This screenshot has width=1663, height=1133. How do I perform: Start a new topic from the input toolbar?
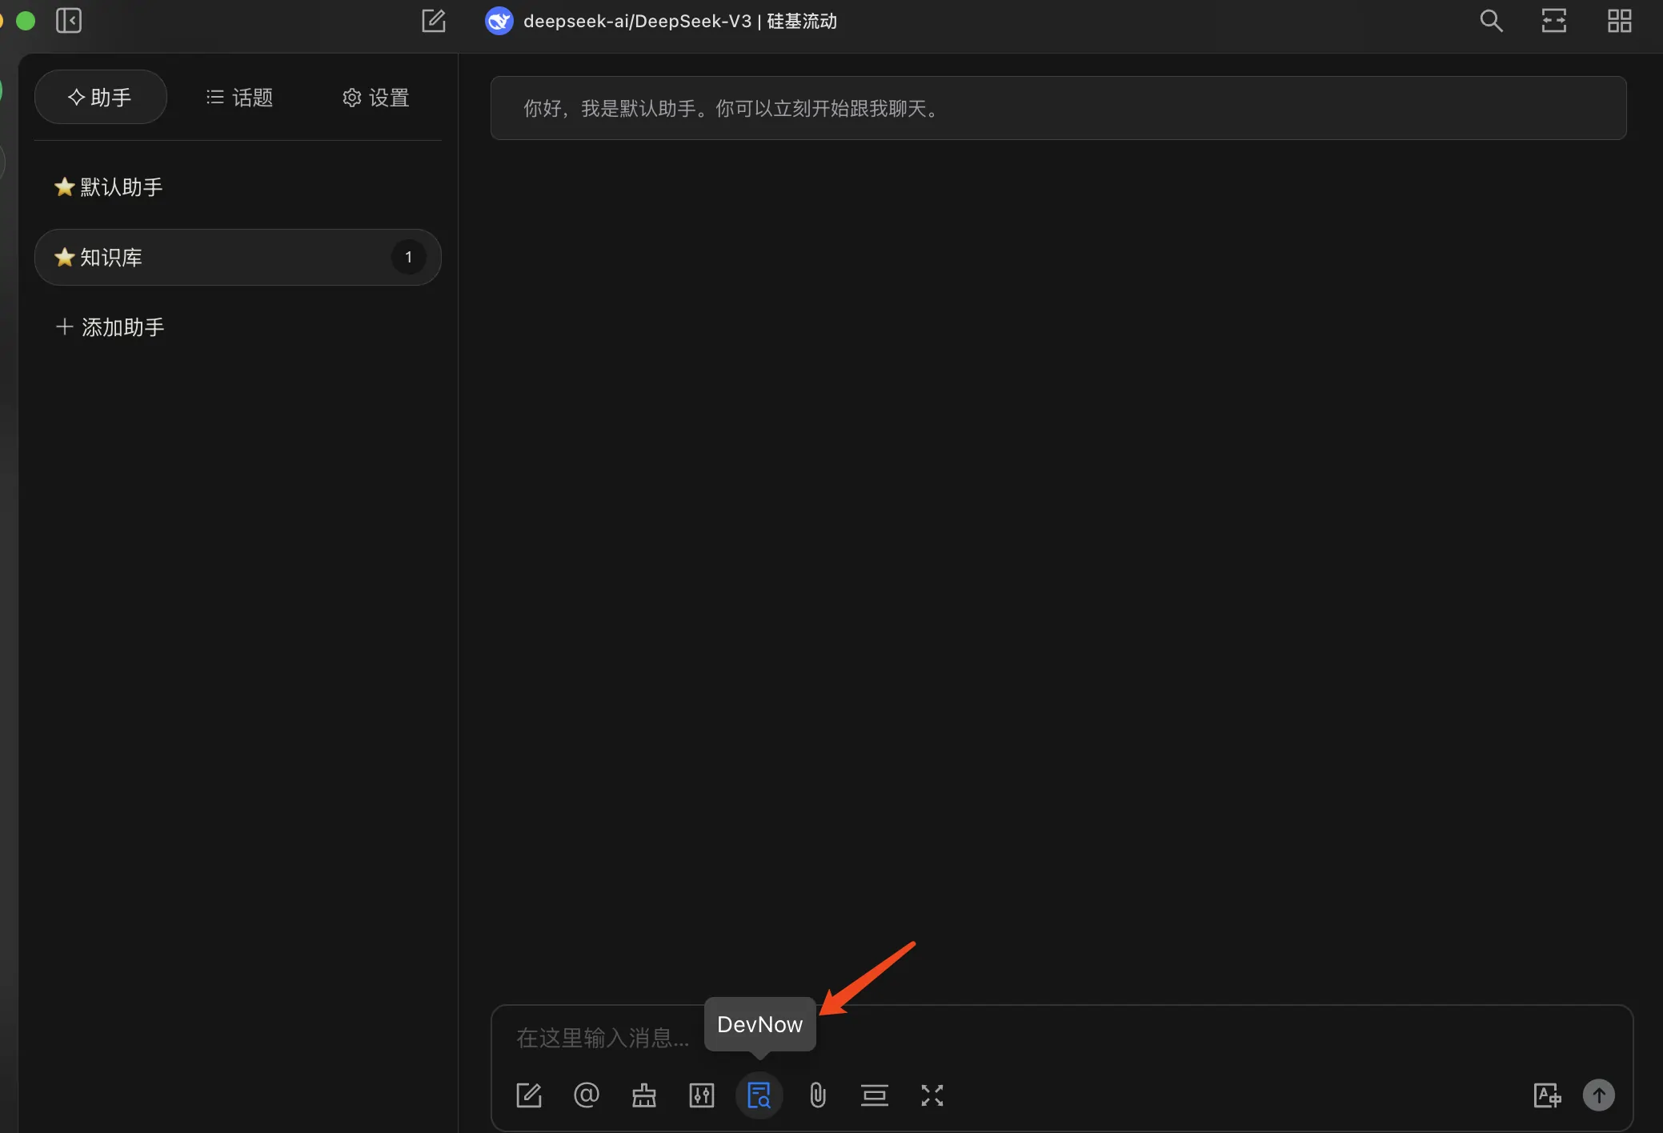pos(529,1095)
